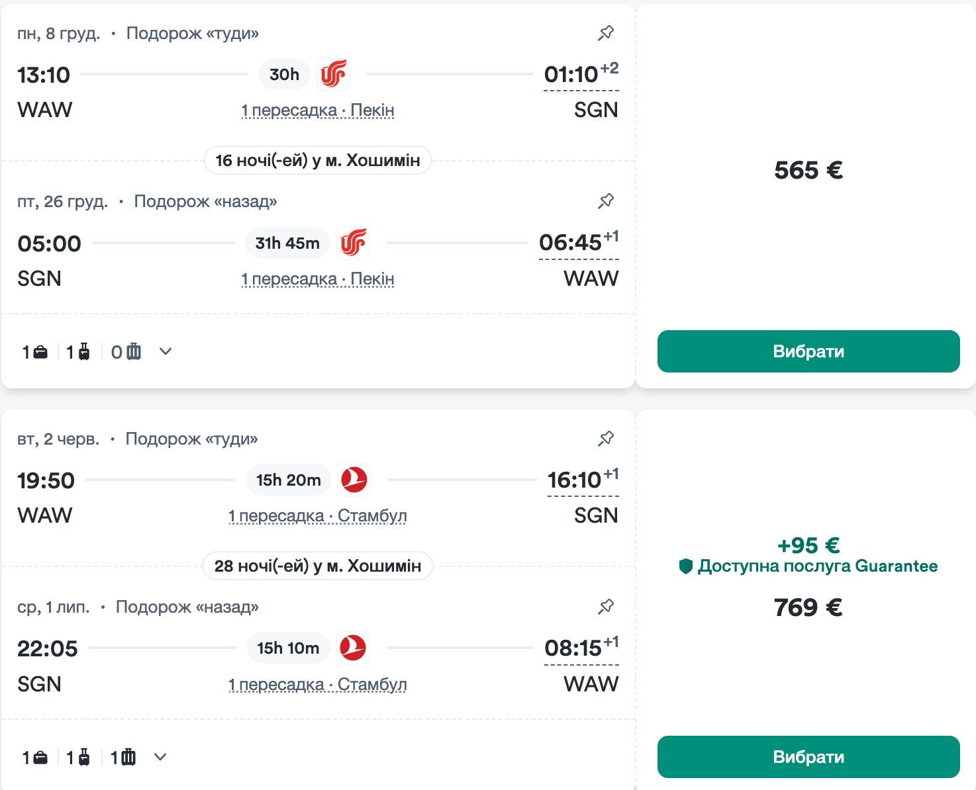Select the 565 € flight offer
Image resolution: width=976 pixels, height=790 pixels.
808,351
